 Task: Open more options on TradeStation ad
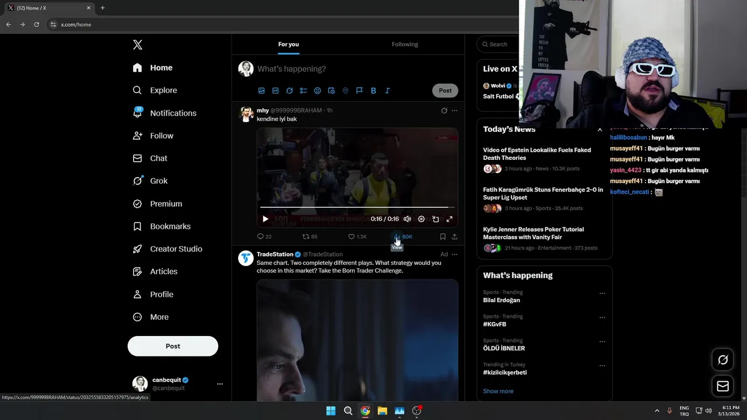[455, 254]
